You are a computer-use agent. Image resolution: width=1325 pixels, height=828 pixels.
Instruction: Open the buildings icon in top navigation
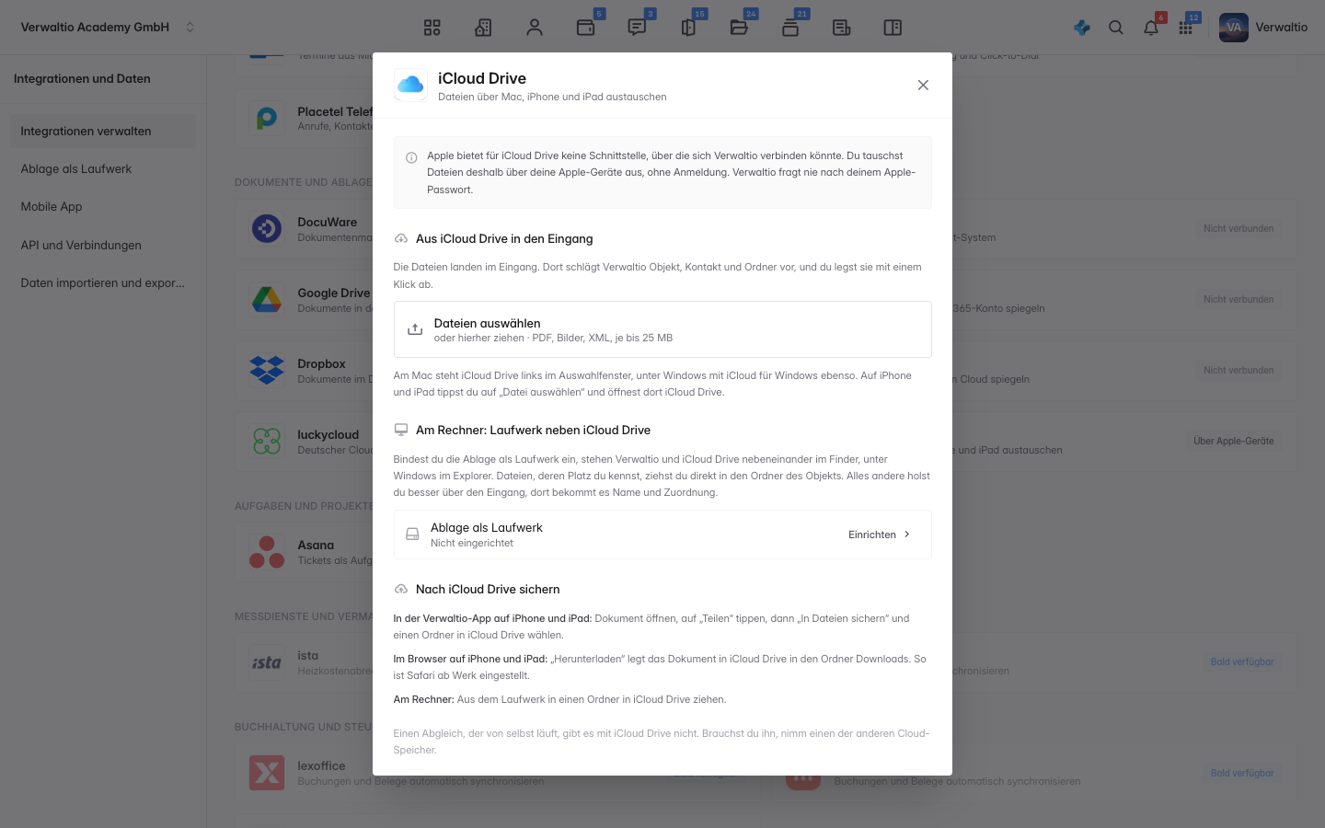coord(483,28)
